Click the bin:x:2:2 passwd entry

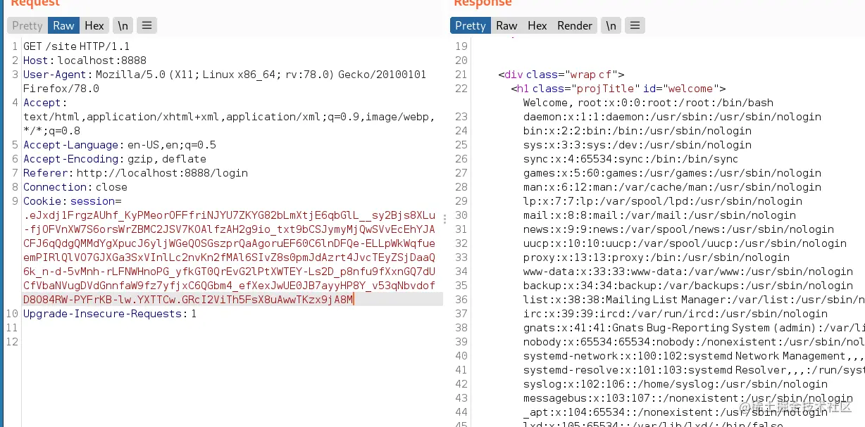click(x=637, y=131)
